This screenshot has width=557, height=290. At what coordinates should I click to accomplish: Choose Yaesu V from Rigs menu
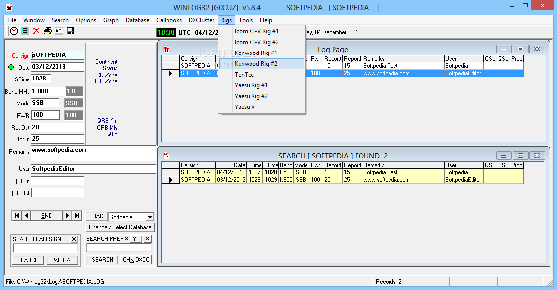261,107
